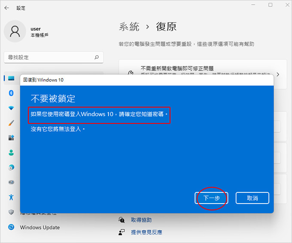The height and width of the screenshot is (243, 292).
Task: Click the 取消 button in the dialog
Action: 252,198
